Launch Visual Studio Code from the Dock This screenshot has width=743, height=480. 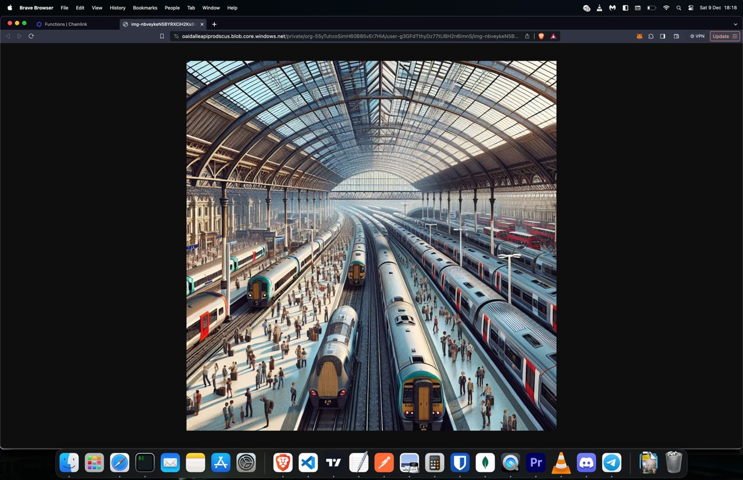pos(308,463)
